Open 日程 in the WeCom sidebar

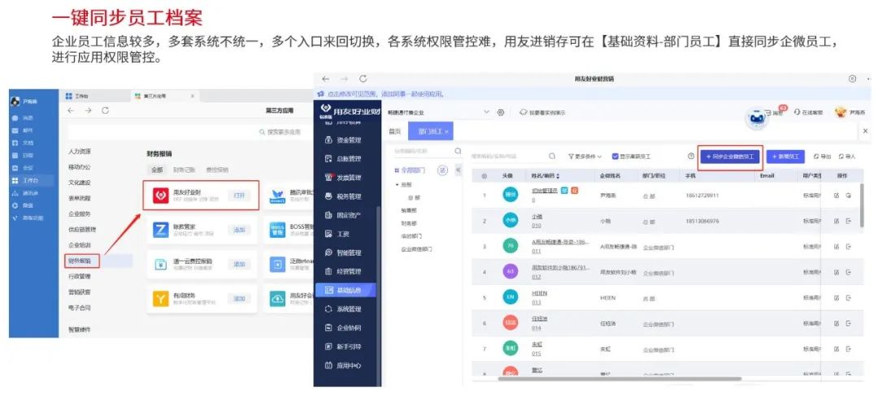[x=23, y=155]
